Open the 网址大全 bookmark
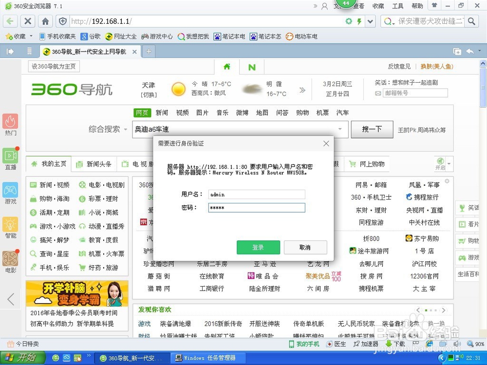 (x=120, y=36)
